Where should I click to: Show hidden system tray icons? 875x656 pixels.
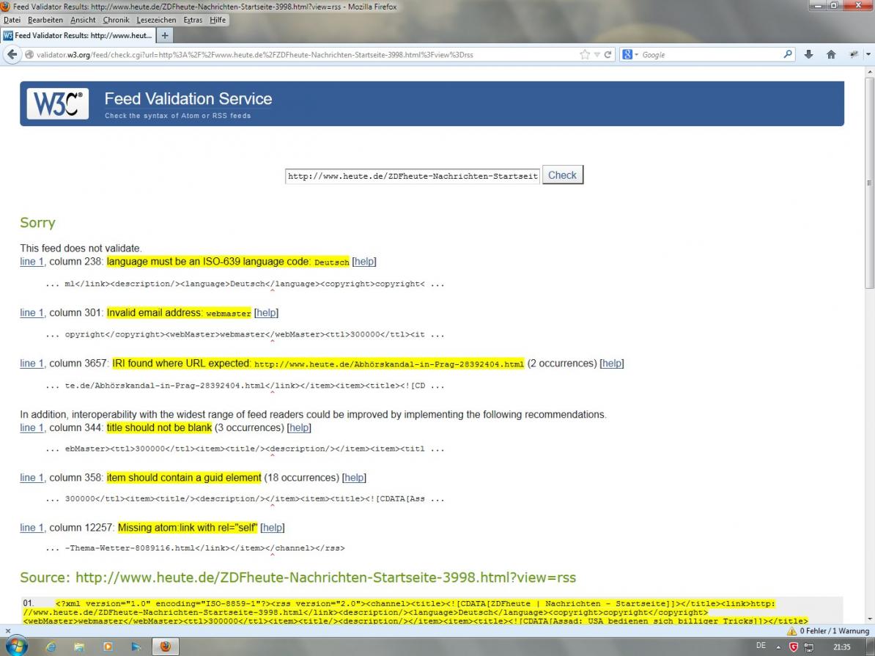(779, 647)
